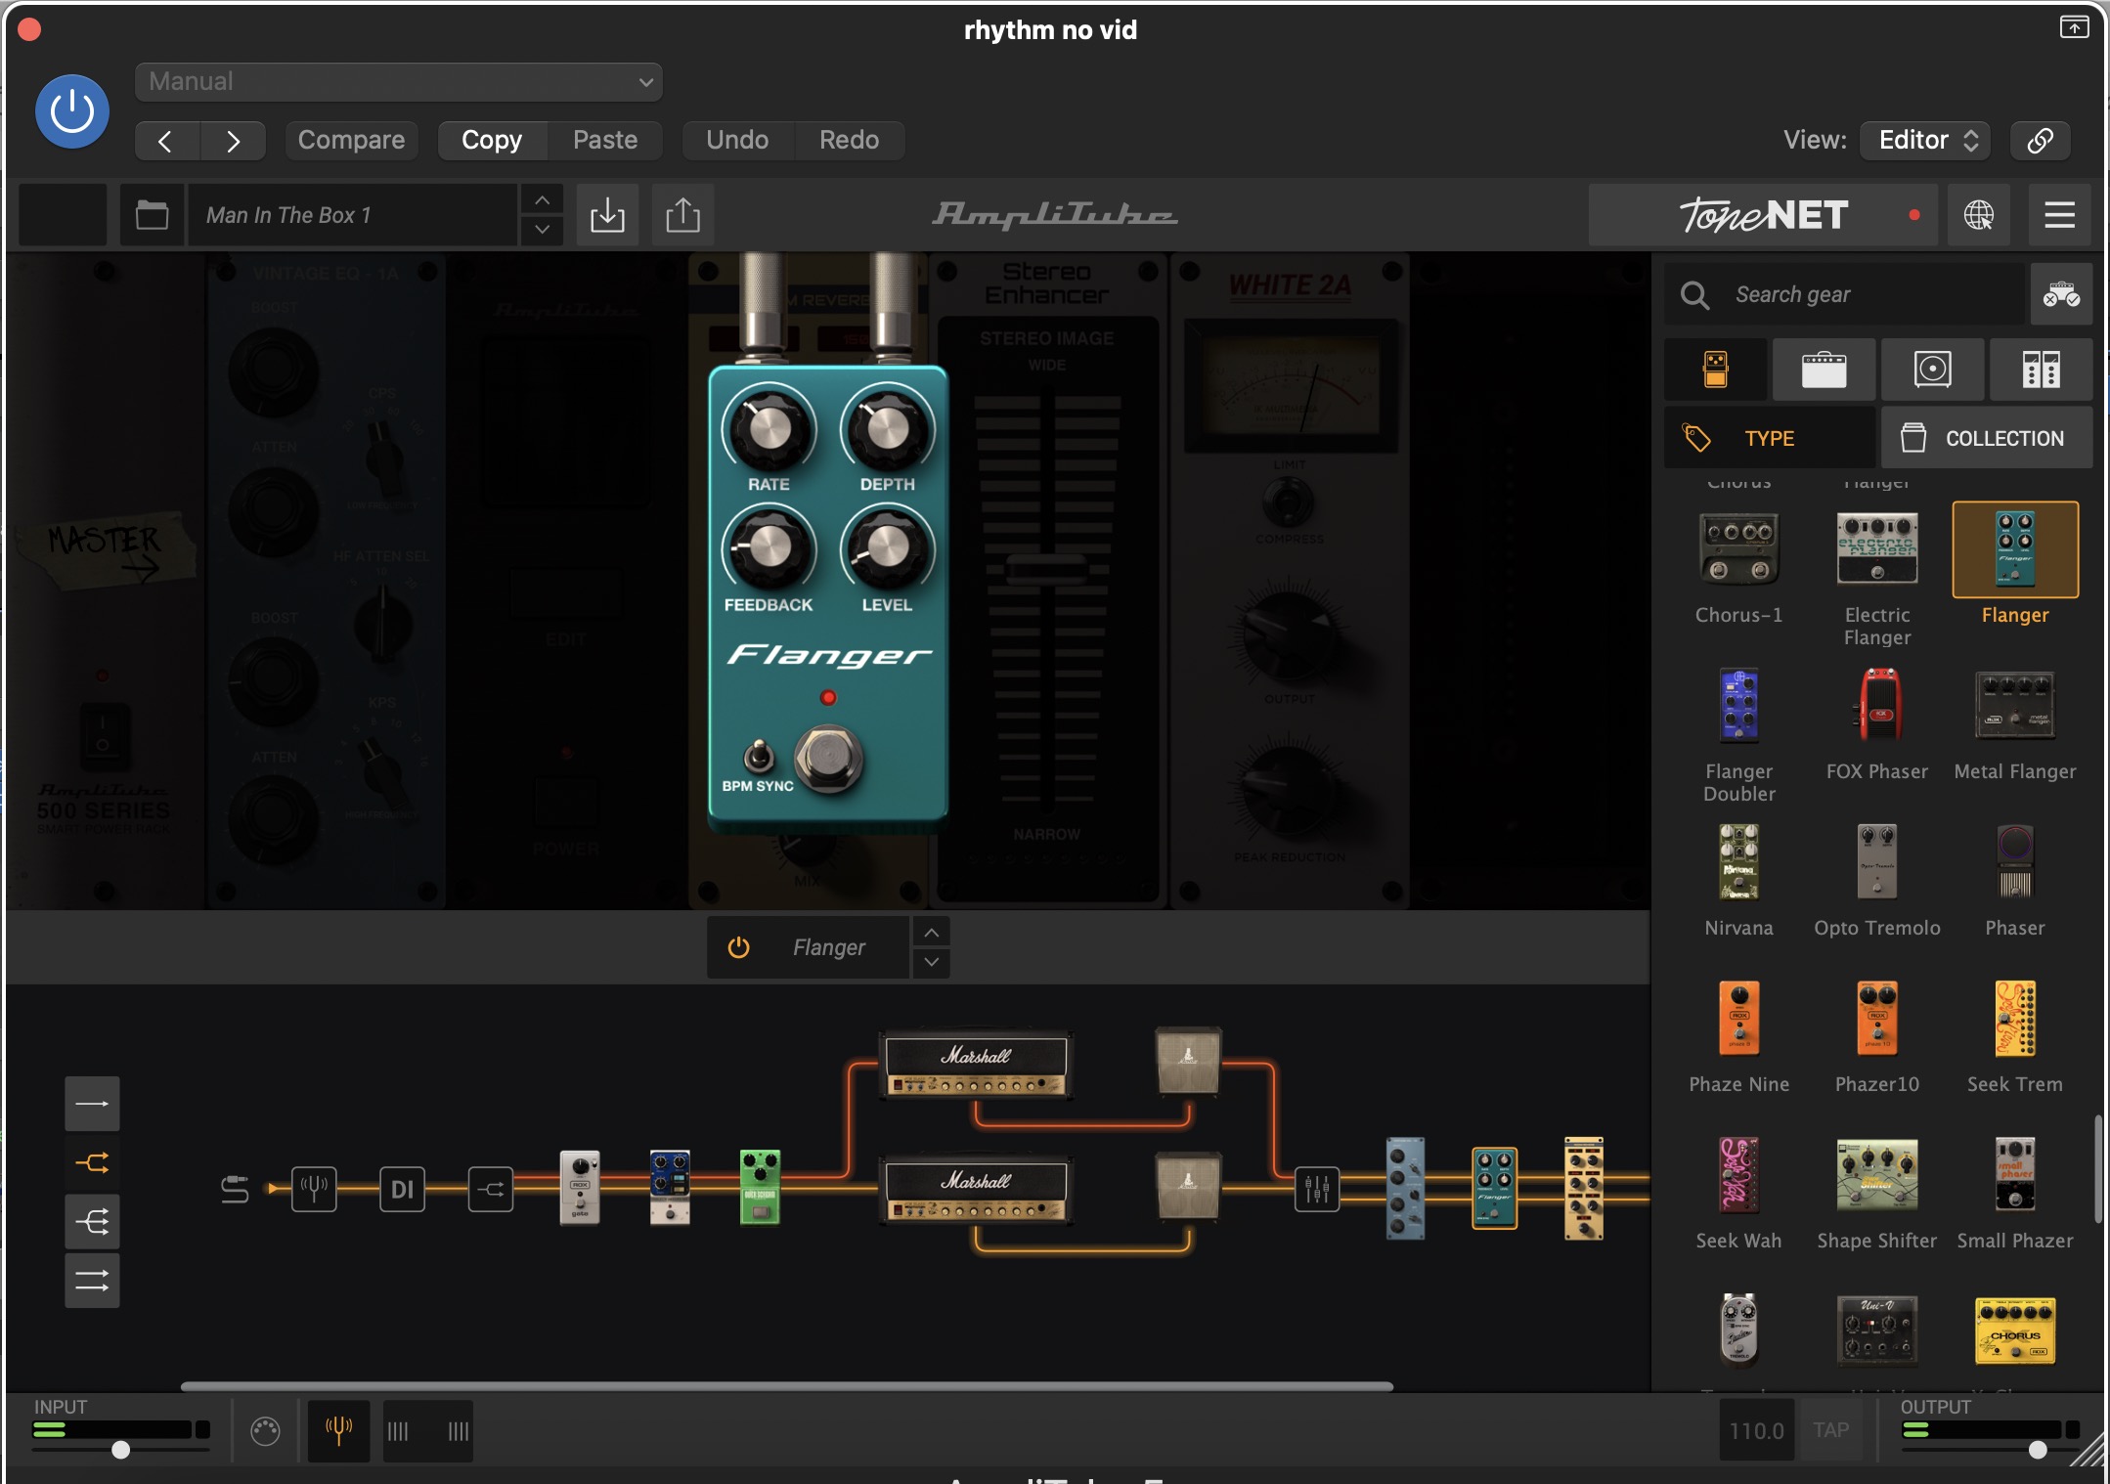
Task: Select the noise gate pedal in chain
Action: [580, 1187]
